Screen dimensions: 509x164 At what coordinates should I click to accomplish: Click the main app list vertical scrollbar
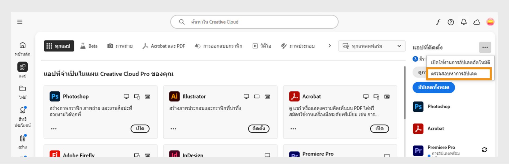point(405,92)
